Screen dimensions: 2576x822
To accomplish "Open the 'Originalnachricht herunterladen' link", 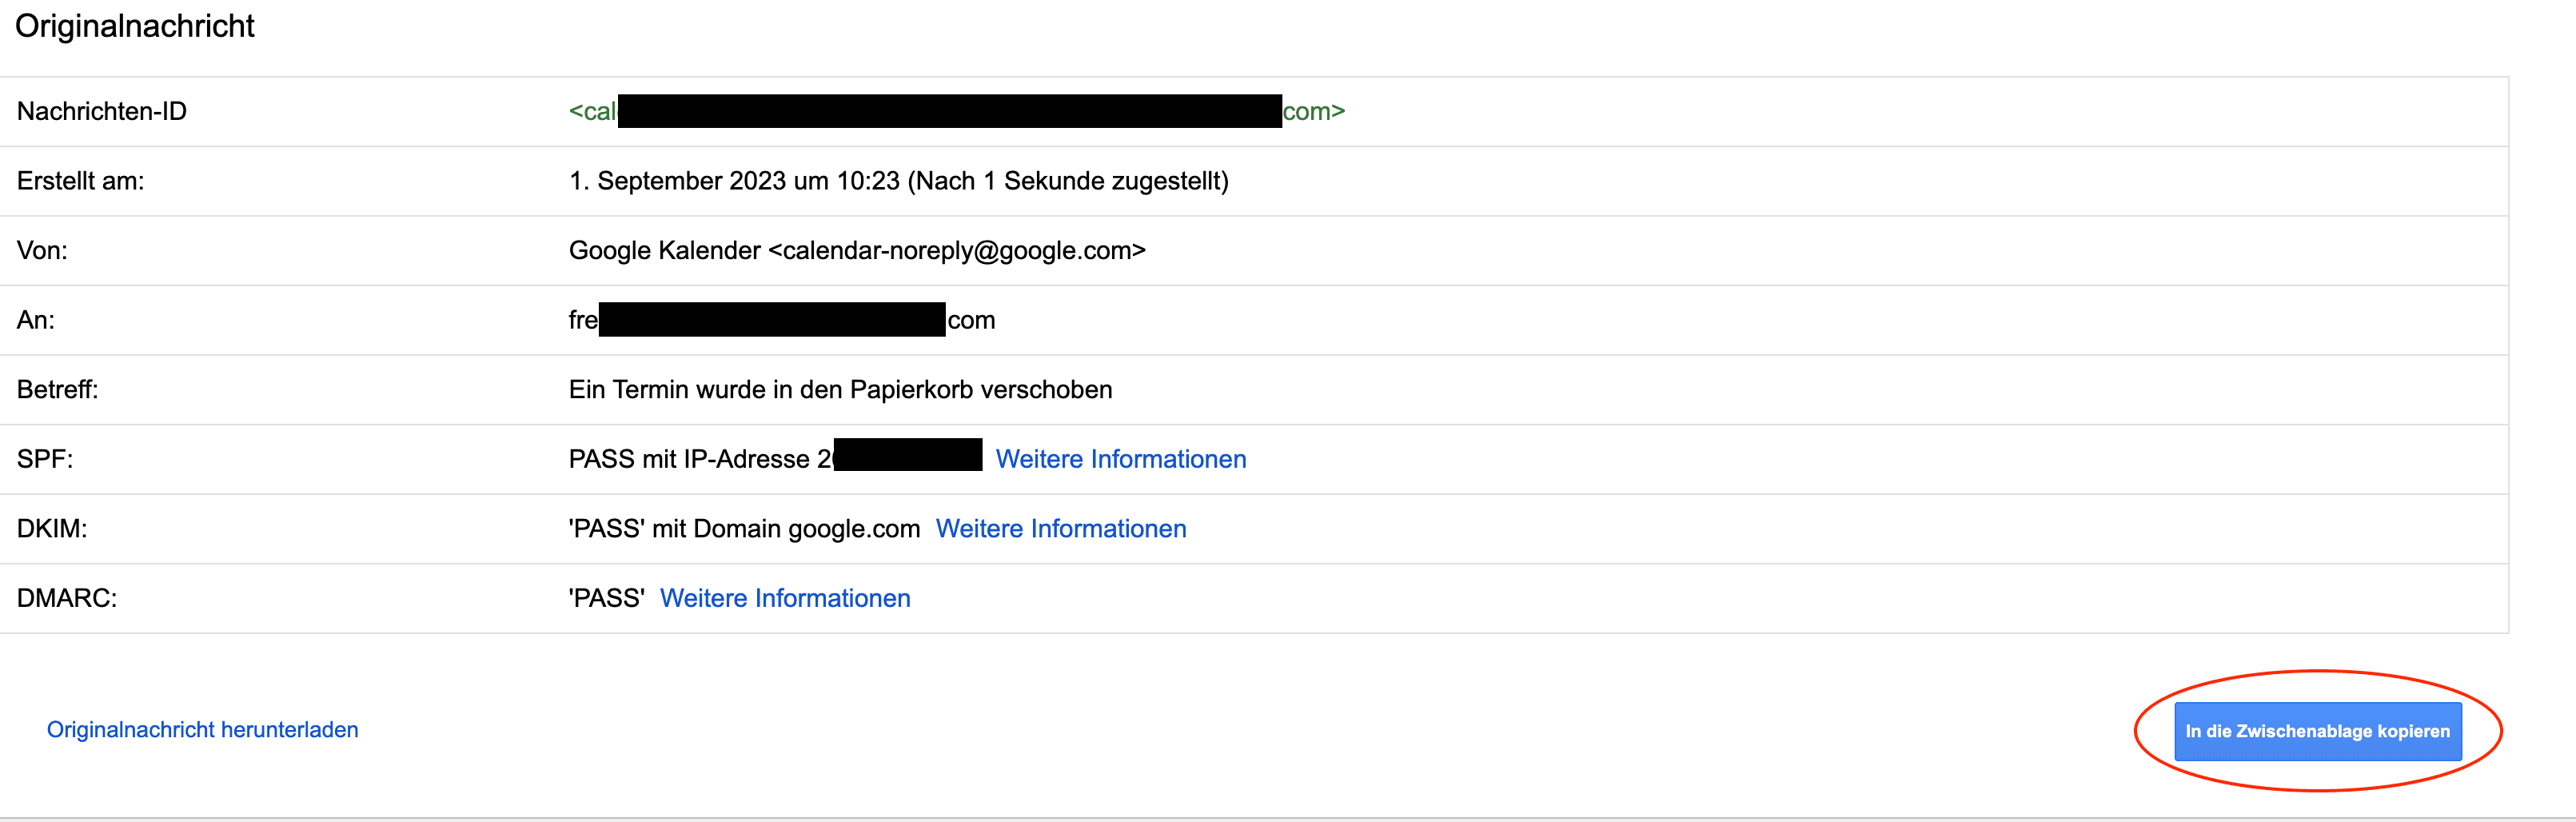I will 202,730.
